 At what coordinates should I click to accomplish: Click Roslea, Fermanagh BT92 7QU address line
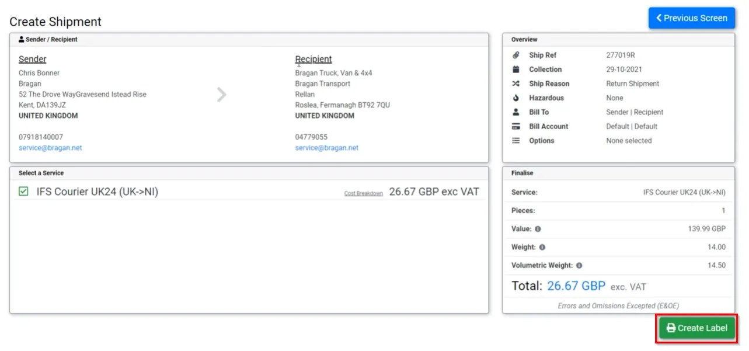343,105
